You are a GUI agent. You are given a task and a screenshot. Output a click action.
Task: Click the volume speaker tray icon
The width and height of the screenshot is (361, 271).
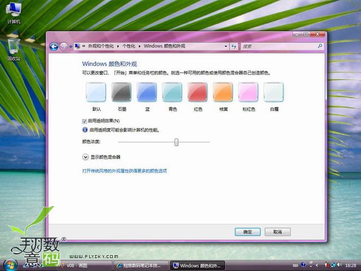340,265
